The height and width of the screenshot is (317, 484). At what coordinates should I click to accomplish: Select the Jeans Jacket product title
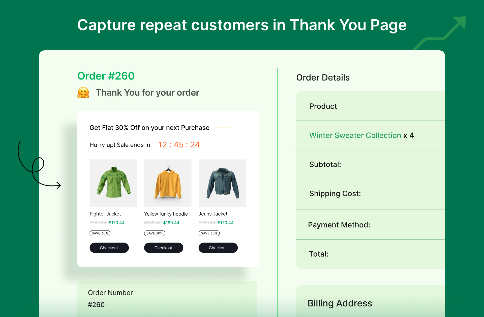213,214
